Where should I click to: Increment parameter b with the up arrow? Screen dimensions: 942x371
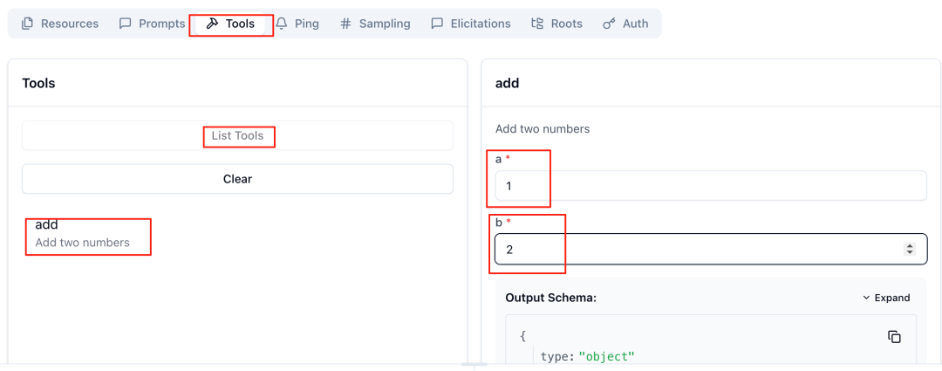coord(910,245)
